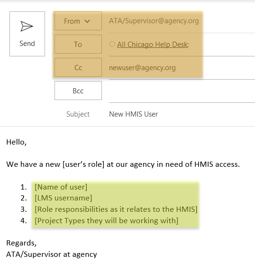Click the Subject label
Viewport: 255px width, 263px height.
[x=78, y=114]
